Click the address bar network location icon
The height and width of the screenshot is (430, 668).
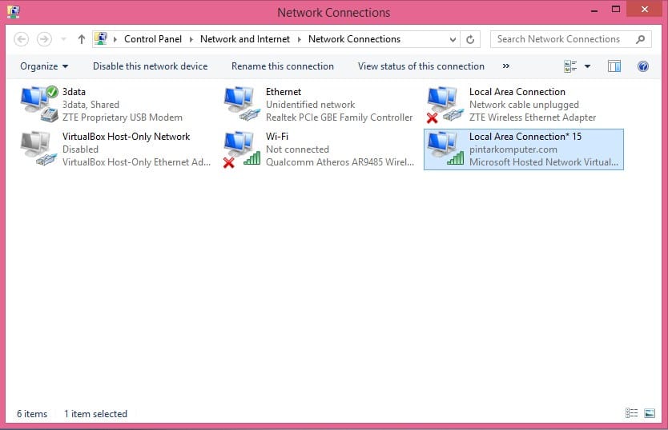pos(101,38)
